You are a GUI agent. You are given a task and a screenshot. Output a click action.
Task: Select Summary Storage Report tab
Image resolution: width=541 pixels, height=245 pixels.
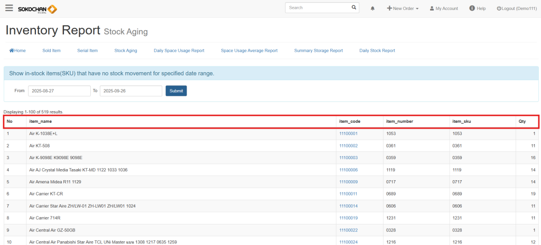pos(318,51)
